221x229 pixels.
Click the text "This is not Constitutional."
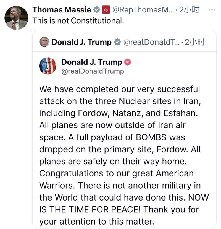click(x=78, y=20)
